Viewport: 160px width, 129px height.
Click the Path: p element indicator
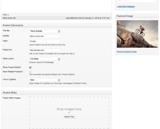tap(6, 15)
